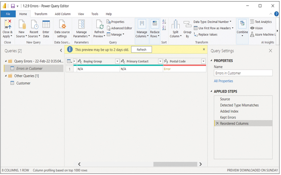Select the Group By icon
Screen dimensions: 281x175
[x=187, y=24]
